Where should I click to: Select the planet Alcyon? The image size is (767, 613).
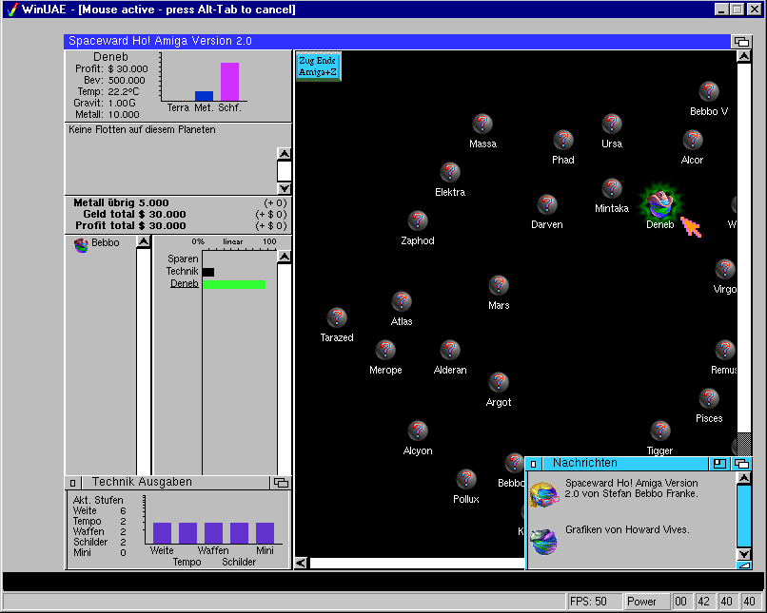(418, 430)
